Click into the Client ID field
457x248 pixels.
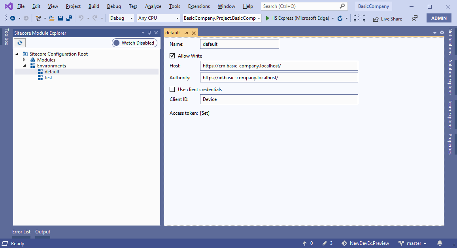(279, 99)
